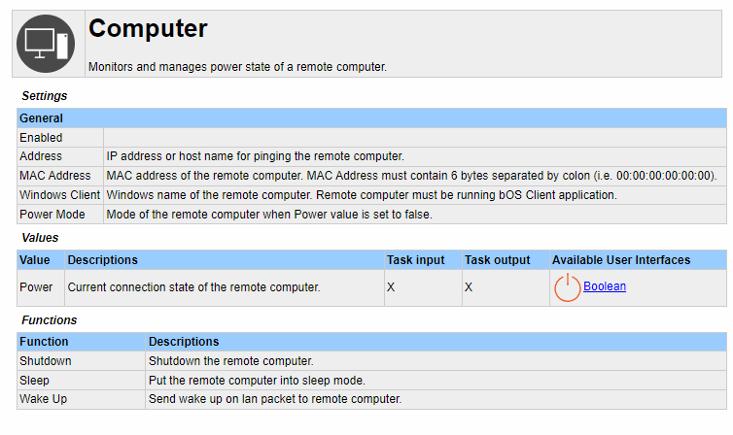Viewport: 733px width, 435px height.
Task: Select the Wake Up function label
Action: pyautogui.click(x=42, y=399)
